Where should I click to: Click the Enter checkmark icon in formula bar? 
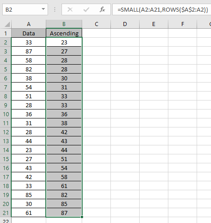(86, 9)
